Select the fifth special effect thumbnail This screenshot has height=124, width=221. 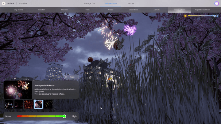point(48,104)
